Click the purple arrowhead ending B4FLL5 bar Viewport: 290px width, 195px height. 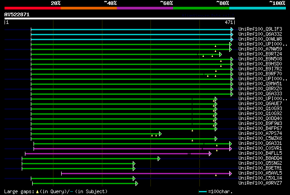[x=210, y=153]
